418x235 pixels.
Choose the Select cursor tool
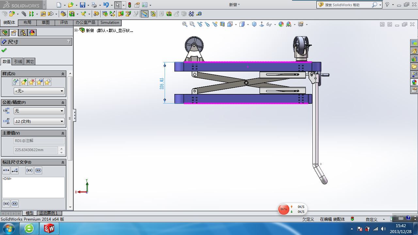tap(118, 5)
